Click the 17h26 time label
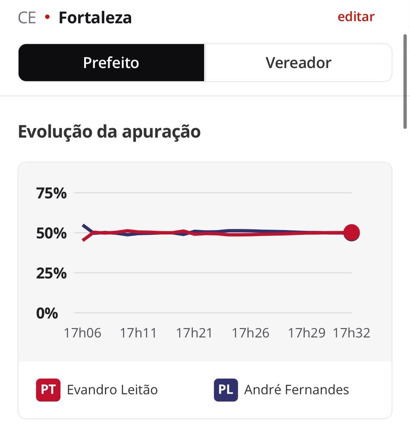This screenshot has width=410, height=431. click(250, 333)
